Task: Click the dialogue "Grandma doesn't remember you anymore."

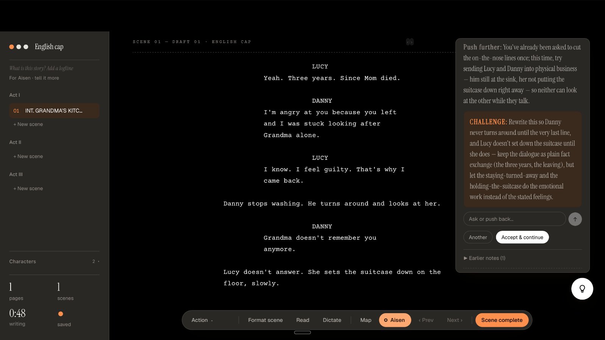Action: (x=320, y=244)
